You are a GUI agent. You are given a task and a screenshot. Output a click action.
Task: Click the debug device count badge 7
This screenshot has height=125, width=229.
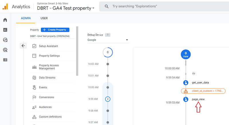[108, 35]
